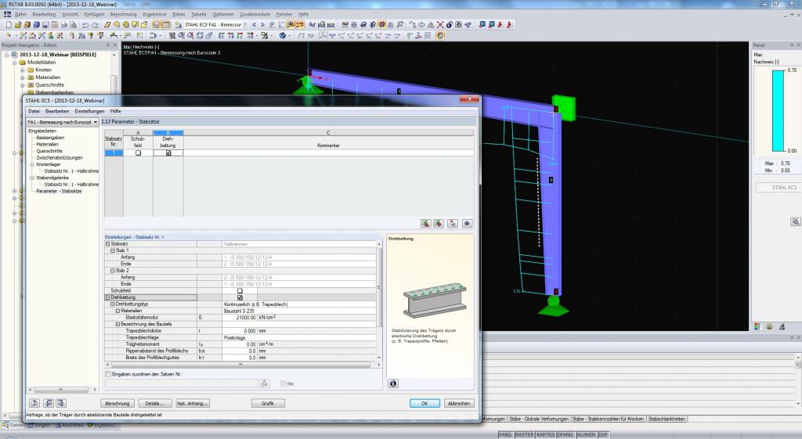The height and width of the screenshot is (439, 802).
Task: Collapse the Stab 1 group
Action: [113, 250]
